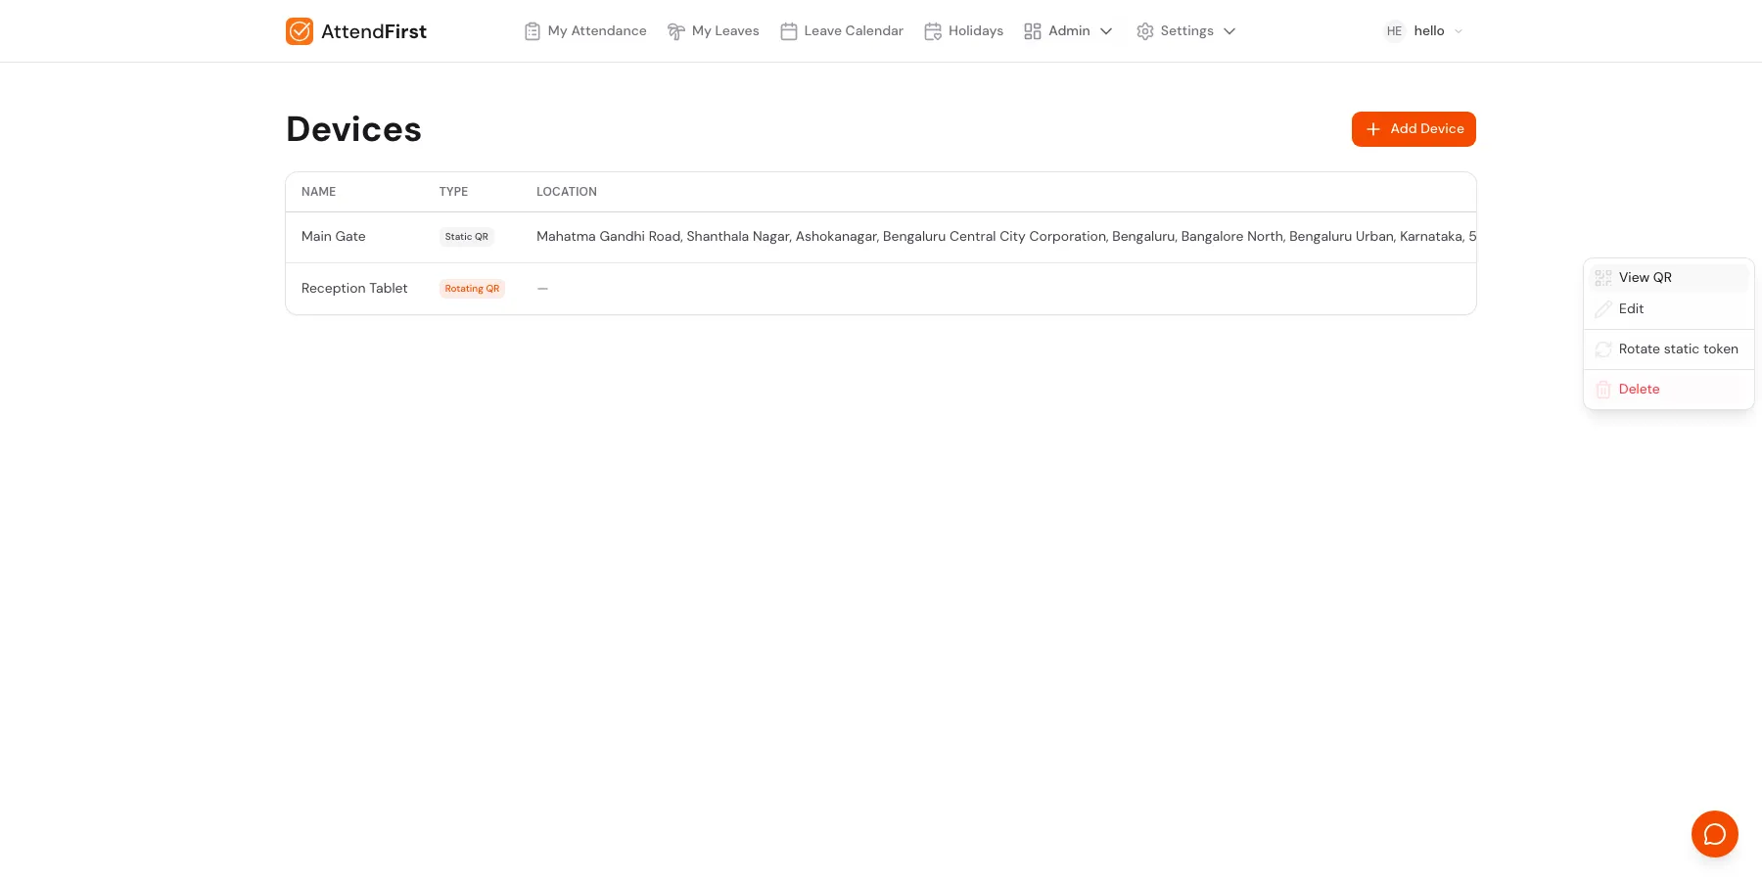Viewport: 1762px width, 881px height.
Task: Click the Rotating QR type badge
Action: coord(472,289)
